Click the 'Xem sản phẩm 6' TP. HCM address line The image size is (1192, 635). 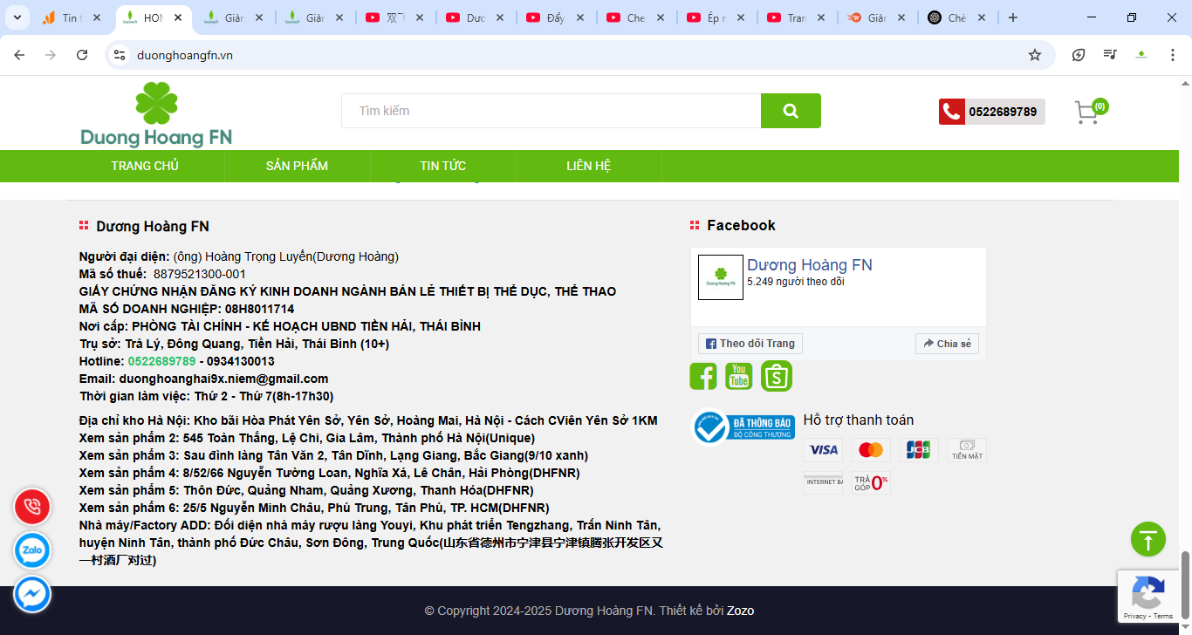pyautogui.click(x=314, y=508)
